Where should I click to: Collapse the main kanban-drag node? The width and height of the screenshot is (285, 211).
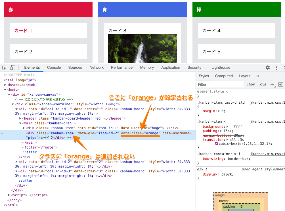coord(20,123)
